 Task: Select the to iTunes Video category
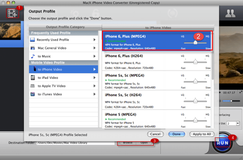(64, 94)
